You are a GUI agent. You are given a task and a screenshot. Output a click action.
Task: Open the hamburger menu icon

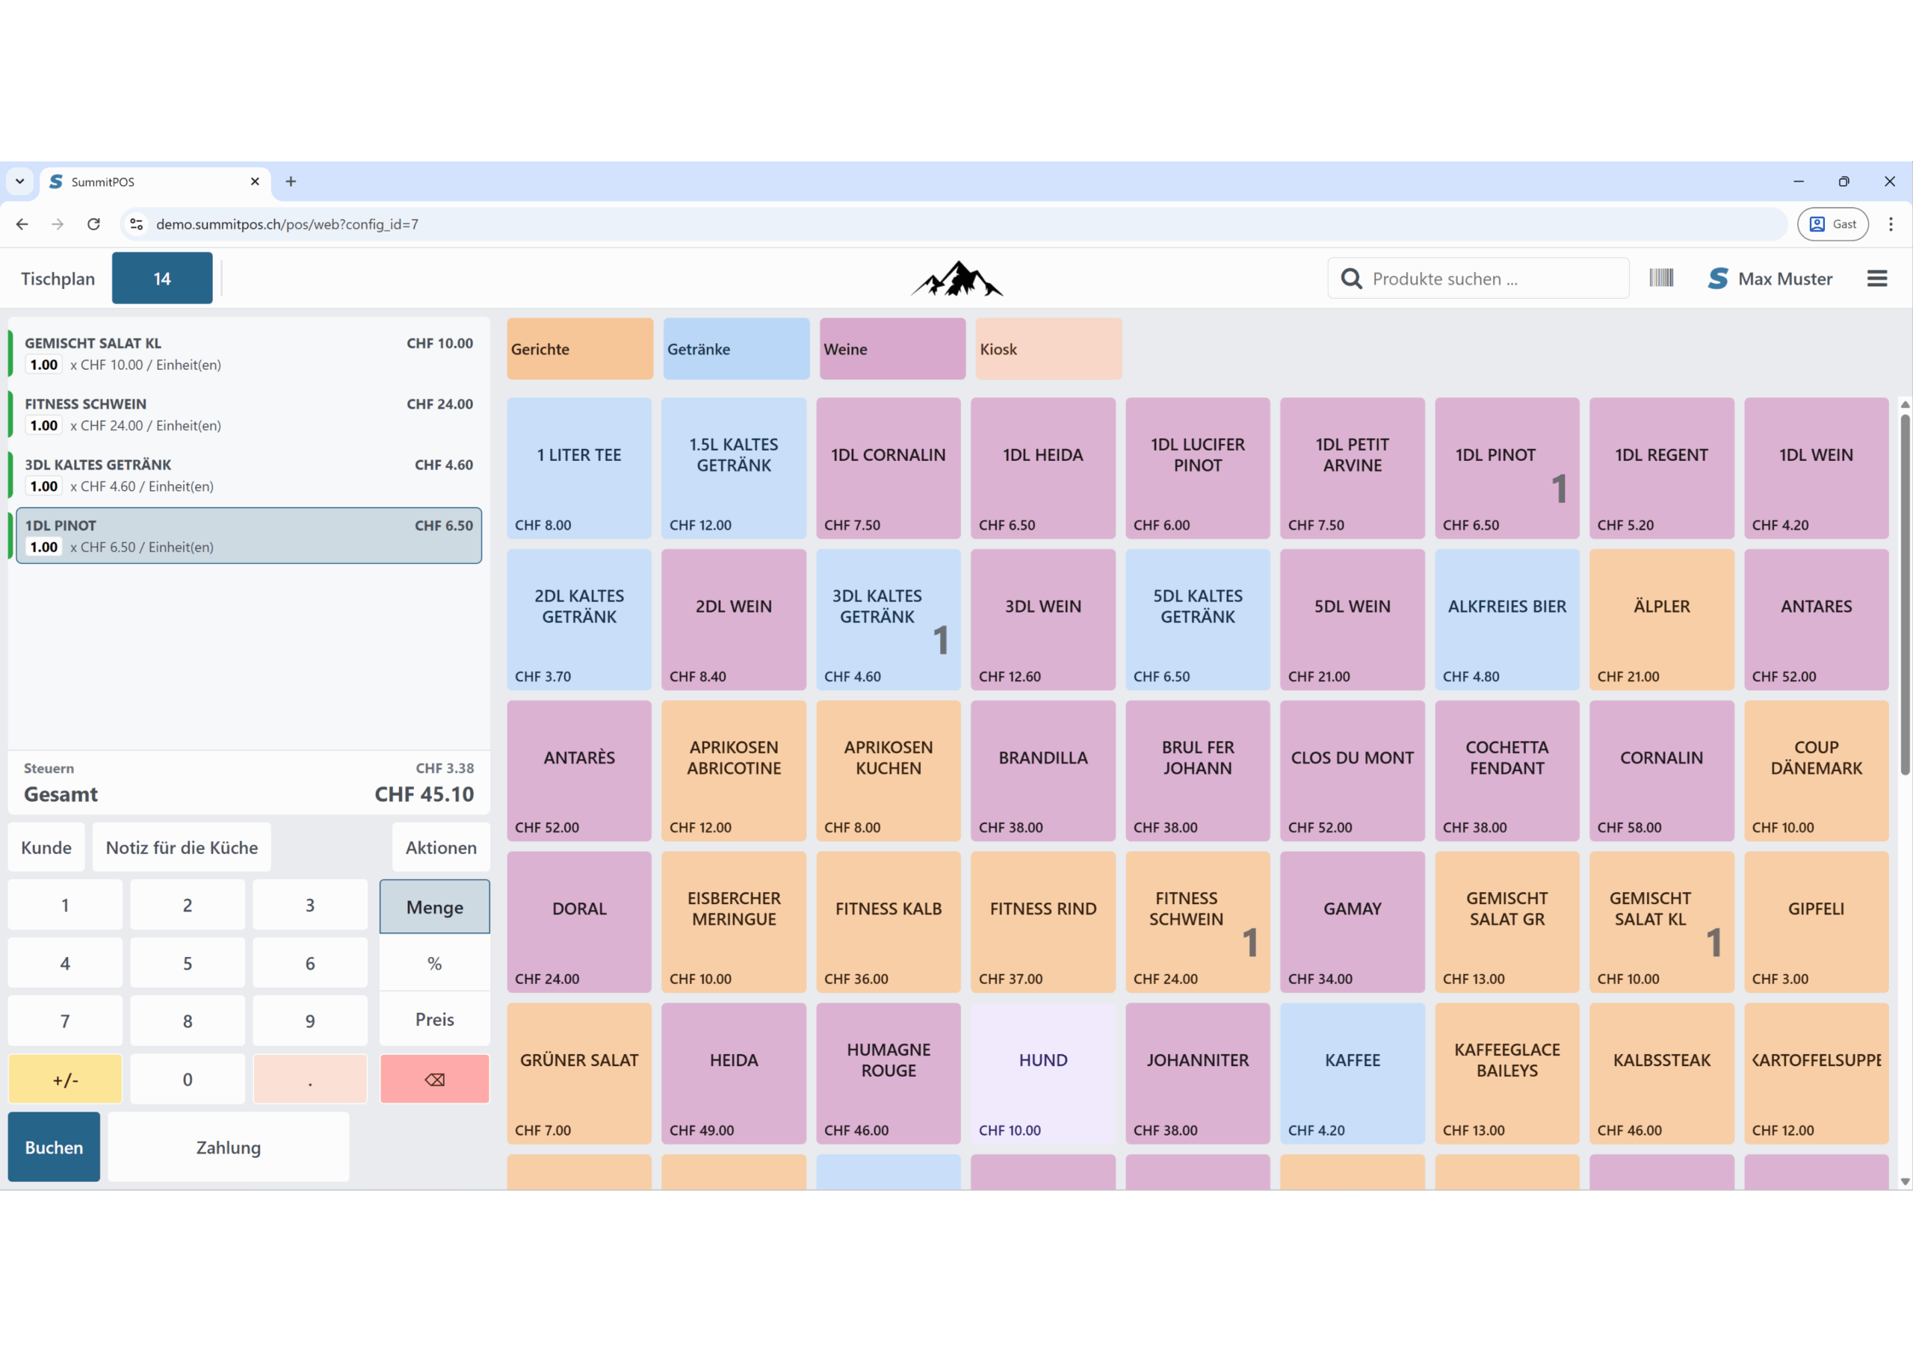tap(1876, 278)
